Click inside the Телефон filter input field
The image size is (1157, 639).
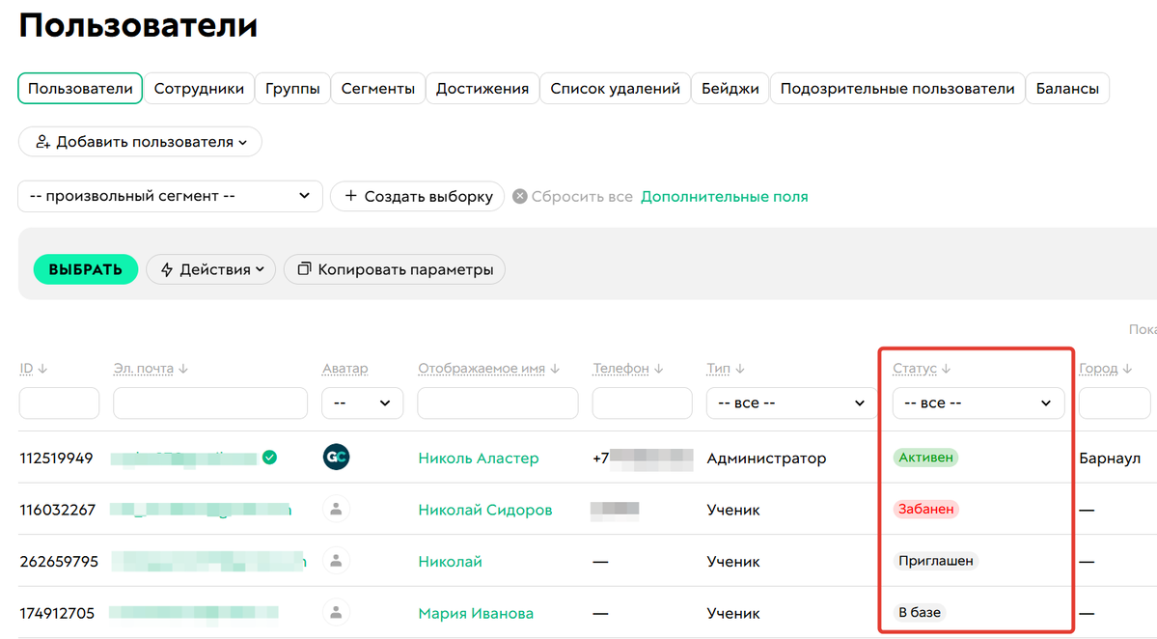(x=642, y=403)
